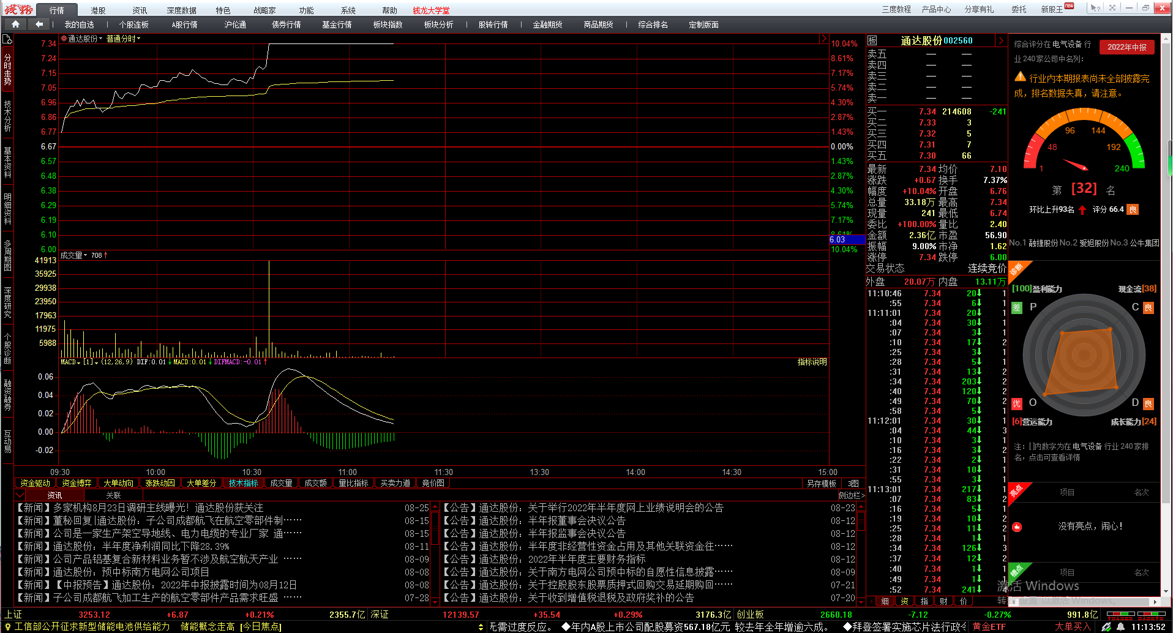The height and width of the screenshot is (633, 1173).
Task: Click the 诊断 orange corner tag
Action: click(x=1019, y=270)
